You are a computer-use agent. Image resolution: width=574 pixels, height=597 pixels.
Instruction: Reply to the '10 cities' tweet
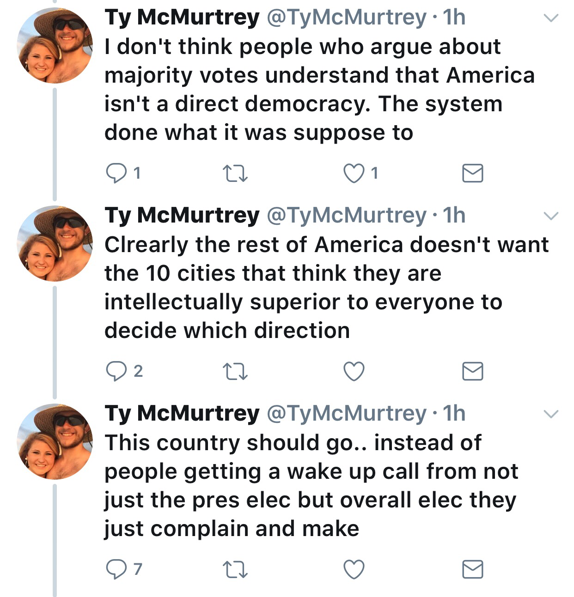[114, 371]
